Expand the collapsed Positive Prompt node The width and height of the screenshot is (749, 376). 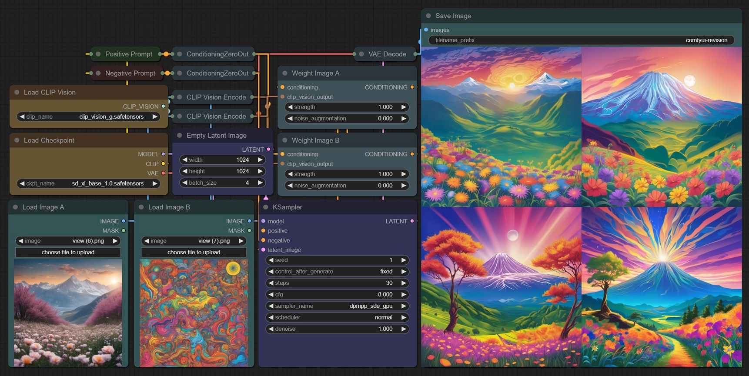(98, 54)
